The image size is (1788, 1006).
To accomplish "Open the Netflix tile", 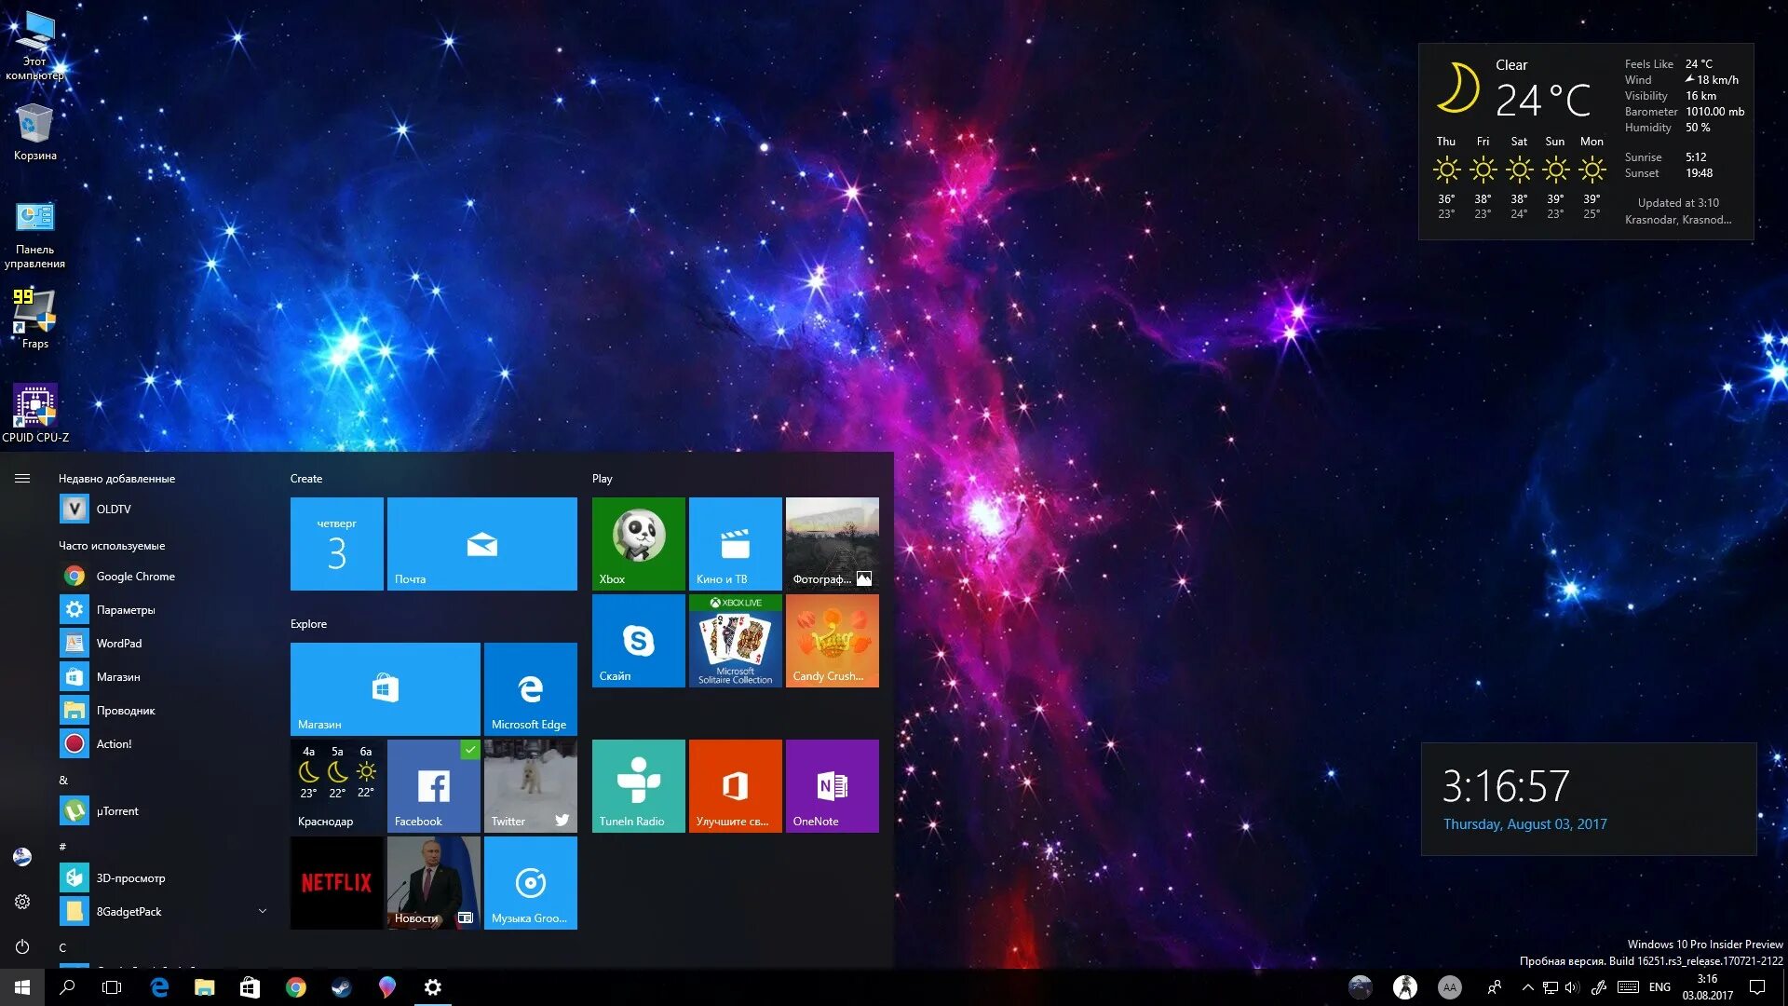I will [336, 882].
